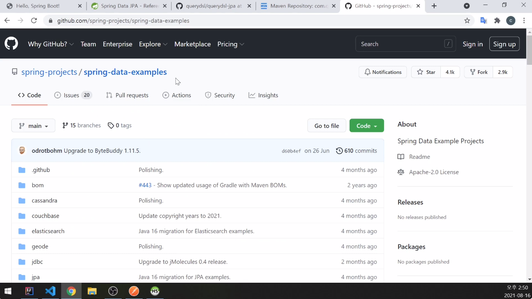The image size is (532, 299).
Task: Click the elasticsearch folder icon
Action: click(22, 231)
